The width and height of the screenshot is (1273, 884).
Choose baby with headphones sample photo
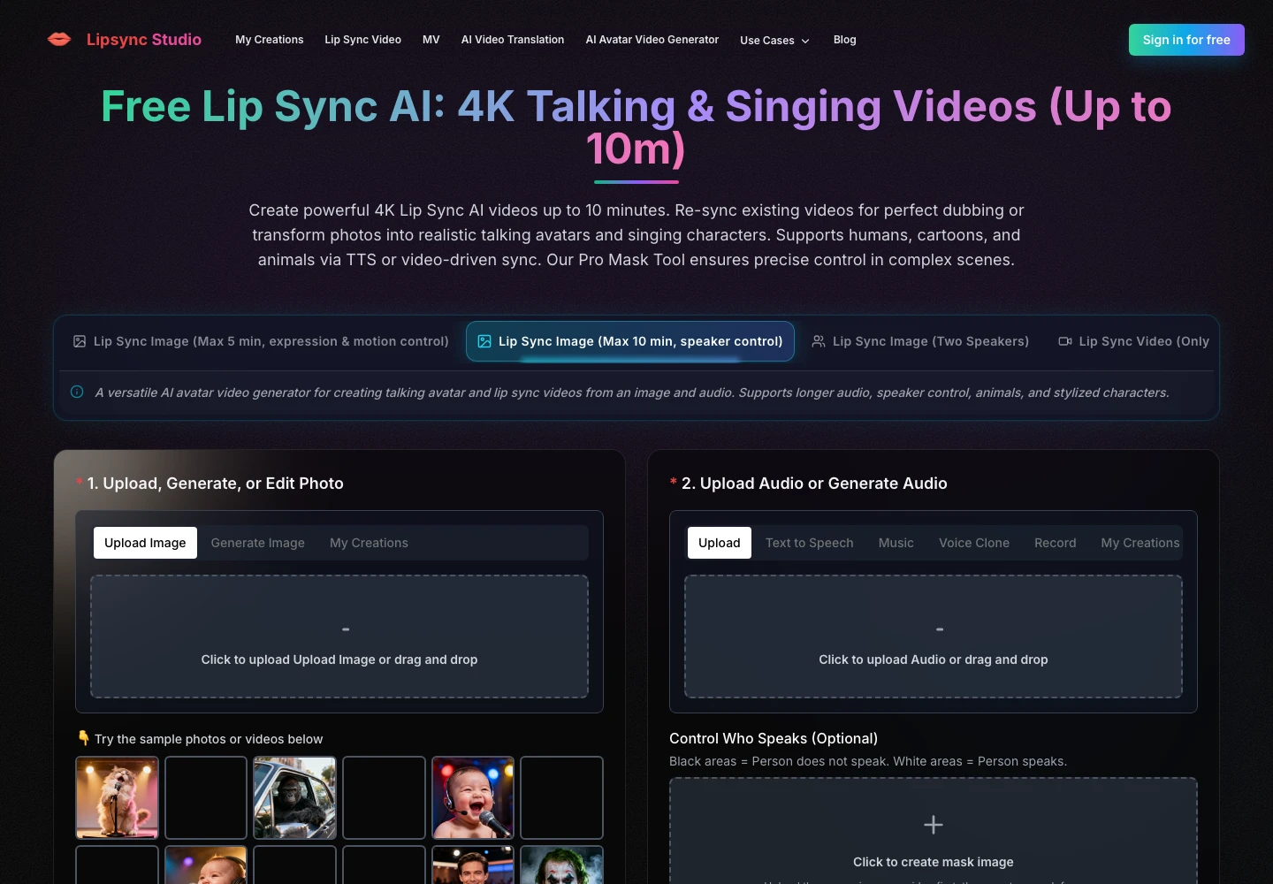coord(206,865)
